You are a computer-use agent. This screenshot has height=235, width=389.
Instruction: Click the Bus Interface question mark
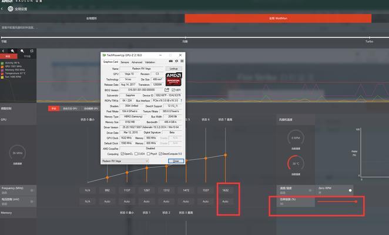pyautogui.click(x=182, y=100)
